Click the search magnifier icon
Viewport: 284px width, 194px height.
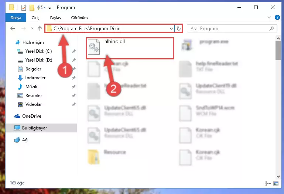click(x=271, y=28)
